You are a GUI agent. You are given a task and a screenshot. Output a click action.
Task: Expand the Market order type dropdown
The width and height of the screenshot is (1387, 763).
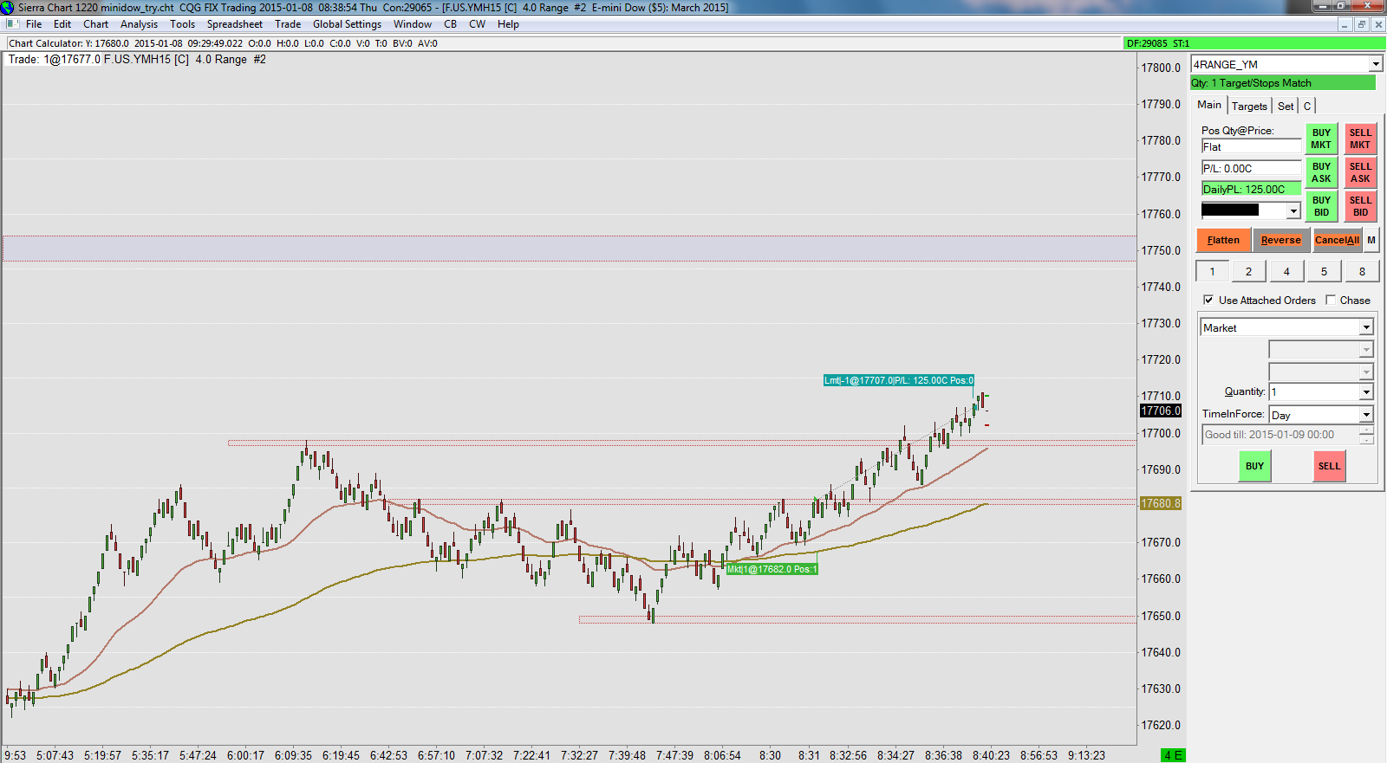point(1366,327)
